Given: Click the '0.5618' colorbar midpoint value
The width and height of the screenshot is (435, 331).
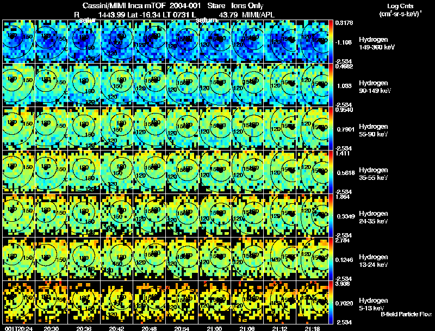Looking at the screenshot, I should pos(346,173).
